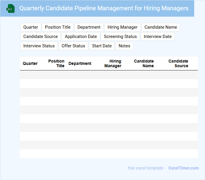
Task: Click the Screening Status tag
Action: click(120, 37)
